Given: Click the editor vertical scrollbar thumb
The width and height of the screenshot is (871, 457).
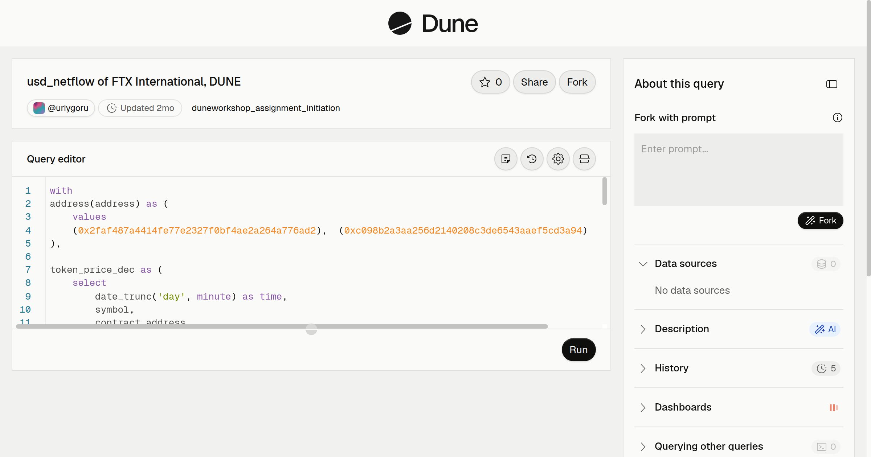Looking at the screenshot, I should (604, 191).
